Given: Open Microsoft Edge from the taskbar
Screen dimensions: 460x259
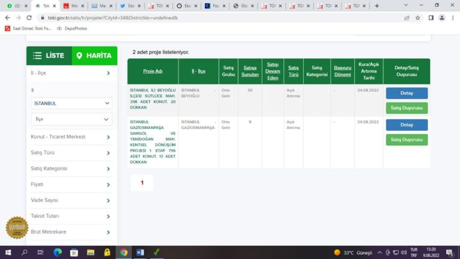Looking at the screenshot, I should click(57, 252).
